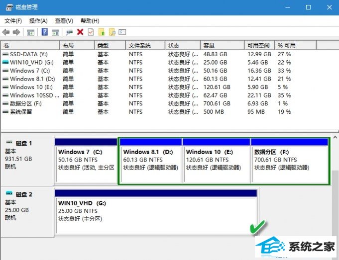Click the Windows 8.1 (D:) volume drive icon
Viewport: 339px width, 260px height.
pyautogui.click(x=5, y=79)
